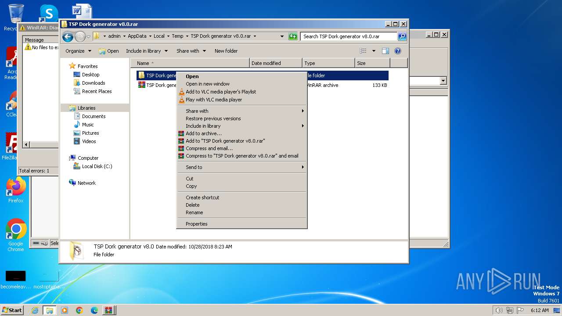Click the Forward navigation arrow in Explorer
This screenshot has height=316, width=562.
click(x=80, y=36)
